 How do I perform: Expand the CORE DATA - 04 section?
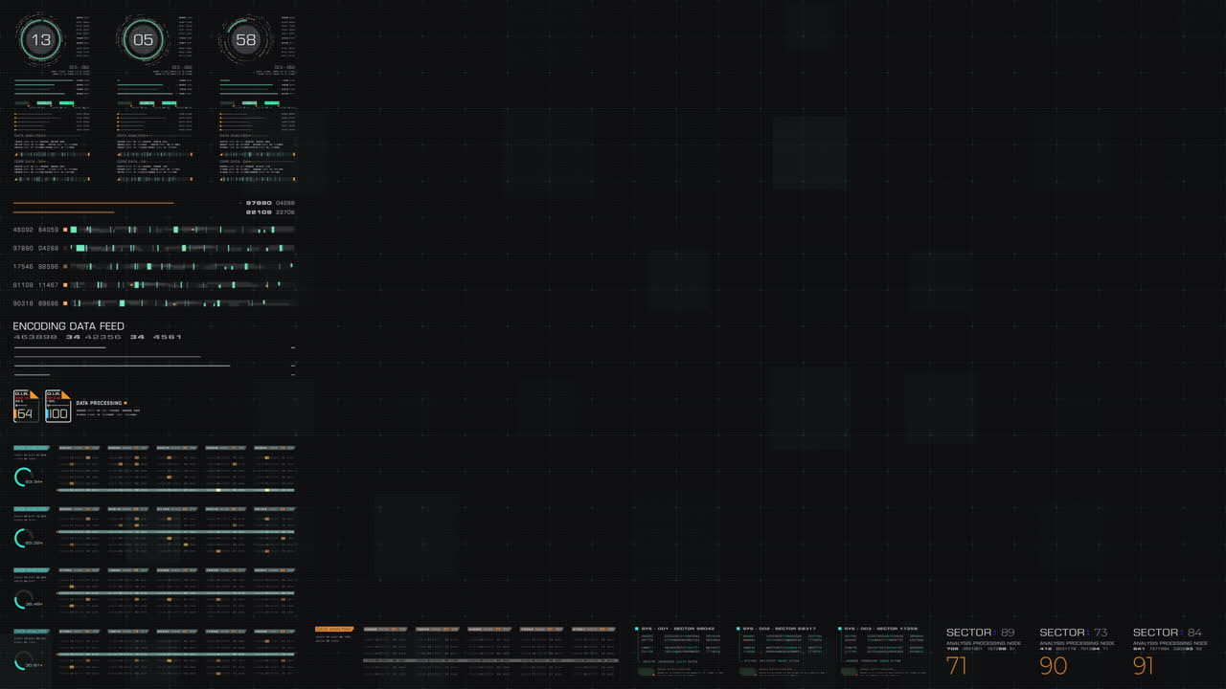click(x=27, y=162)
